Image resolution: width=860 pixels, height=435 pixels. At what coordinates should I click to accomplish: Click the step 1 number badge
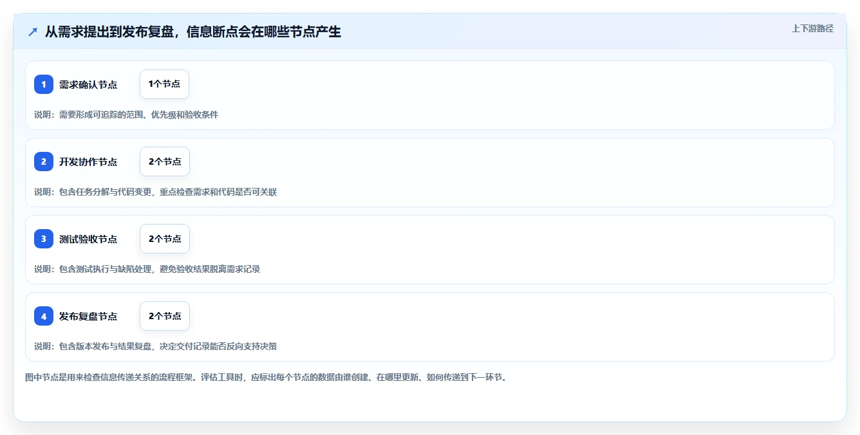pos(44,84)
